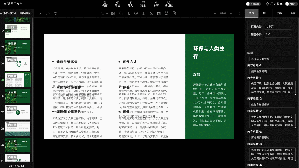Open the media insert icon on toolbar

click(x=159, y=13)
